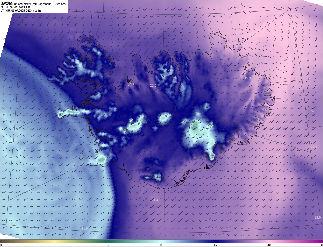Viewport: 323px width, 247px height.
Task: Click the 22.6 value label on the map
Action: point(153,86)
